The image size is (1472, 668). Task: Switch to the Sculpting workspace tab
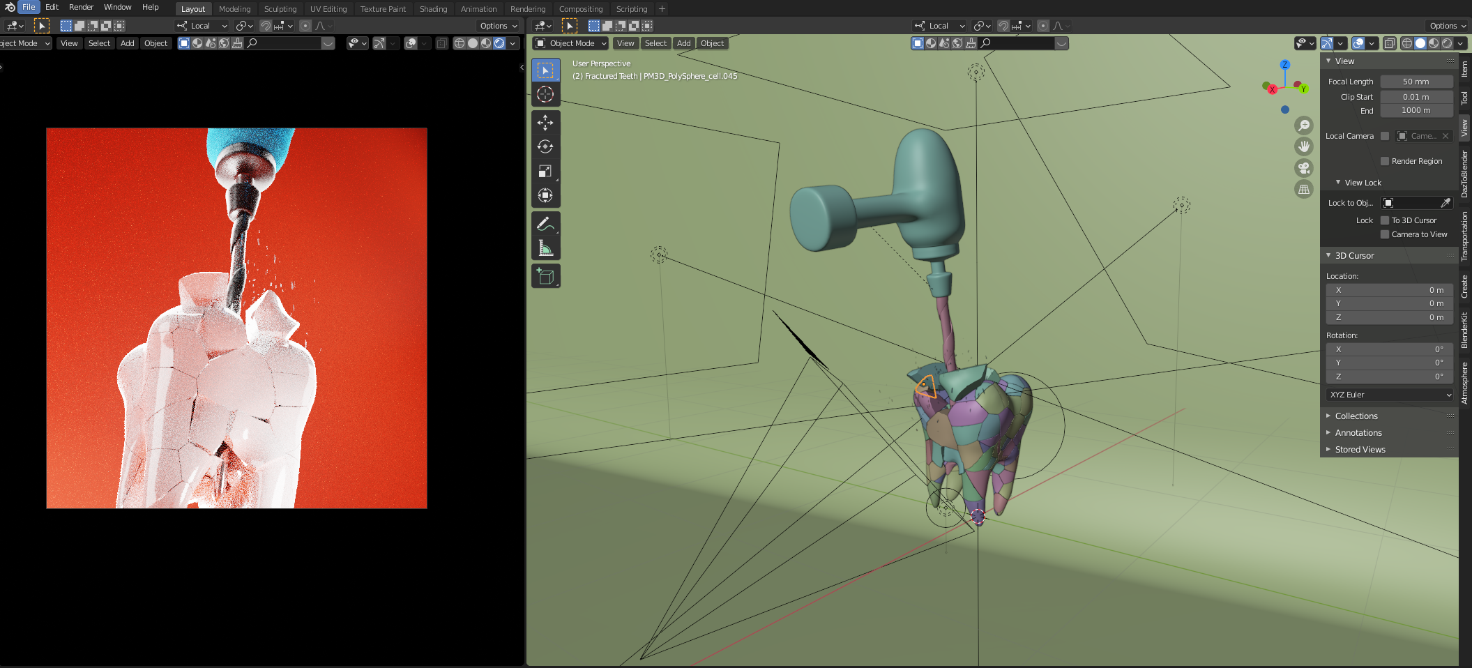click(280, 9)
